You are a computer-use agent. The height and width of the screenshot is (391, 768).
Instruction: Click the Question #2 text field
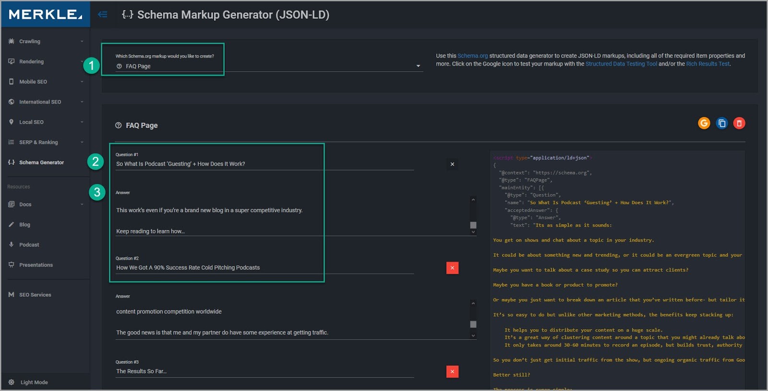point(264,268)
